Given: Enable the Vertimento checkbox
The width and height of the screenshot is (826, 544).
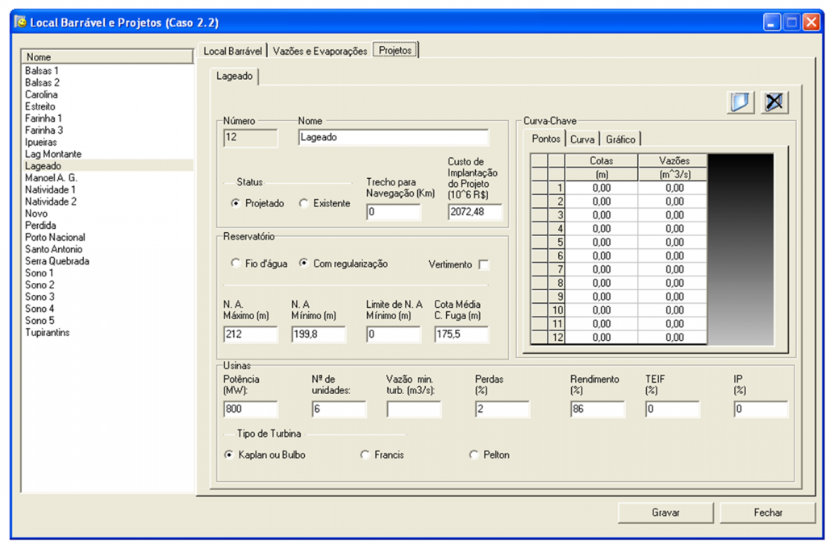Looking at the screenshot, I should tap(483, 264).
